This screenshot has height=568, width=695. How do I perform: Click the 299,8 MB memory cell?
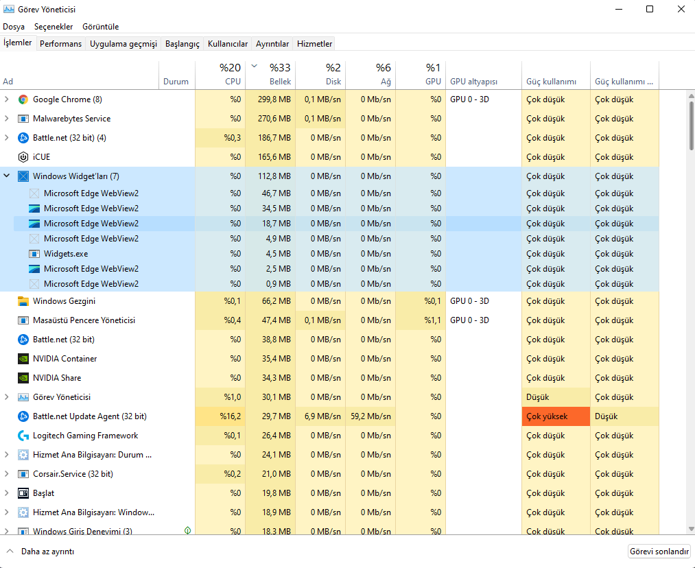click(x=270, y=99)
